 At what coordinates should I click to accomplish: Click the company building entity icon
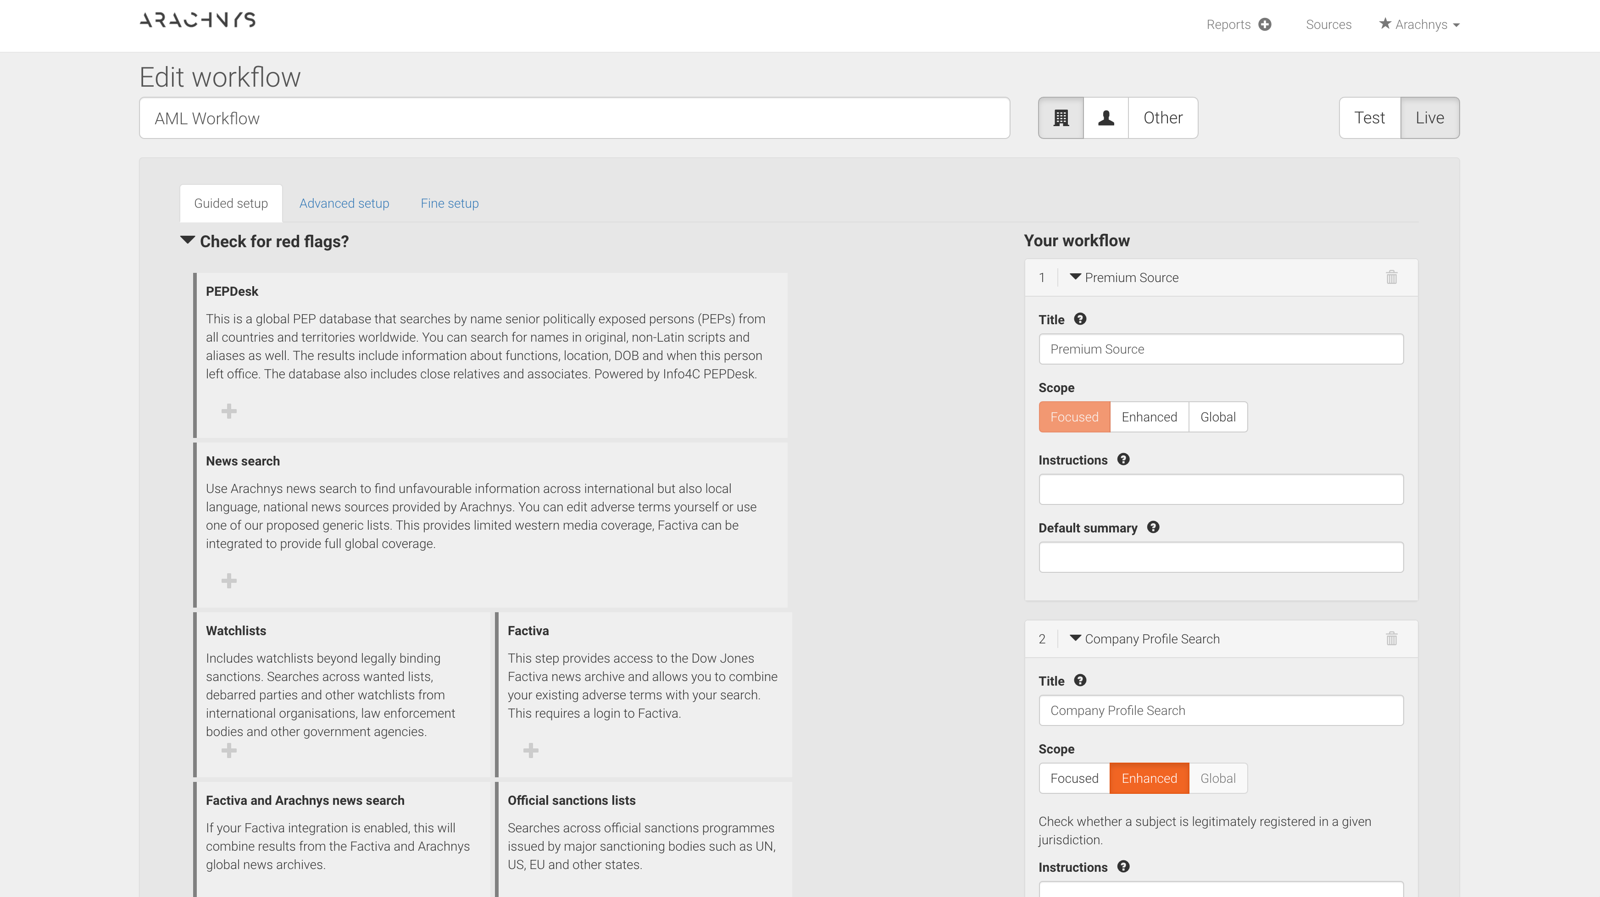[1061, 118]
